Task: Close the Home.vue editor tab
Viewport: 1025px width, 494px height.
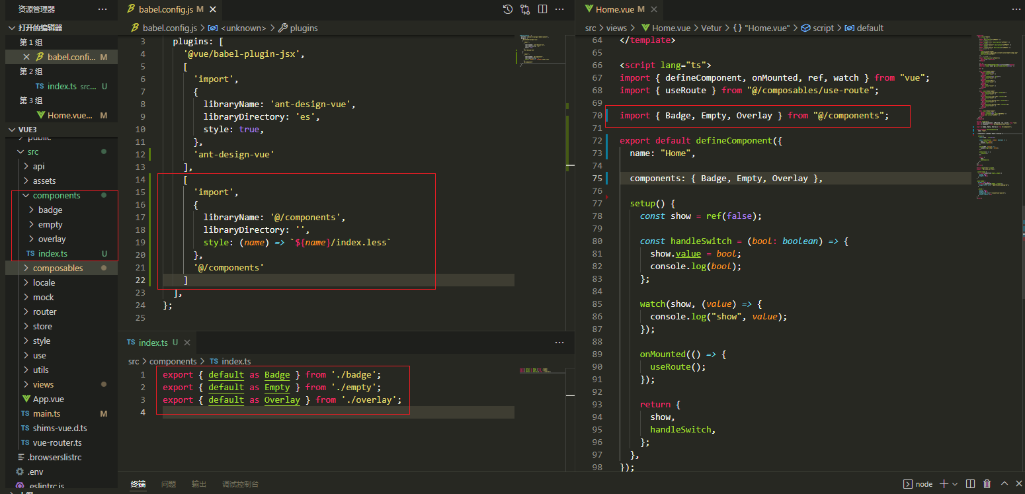Action: (x=654, y=9)
